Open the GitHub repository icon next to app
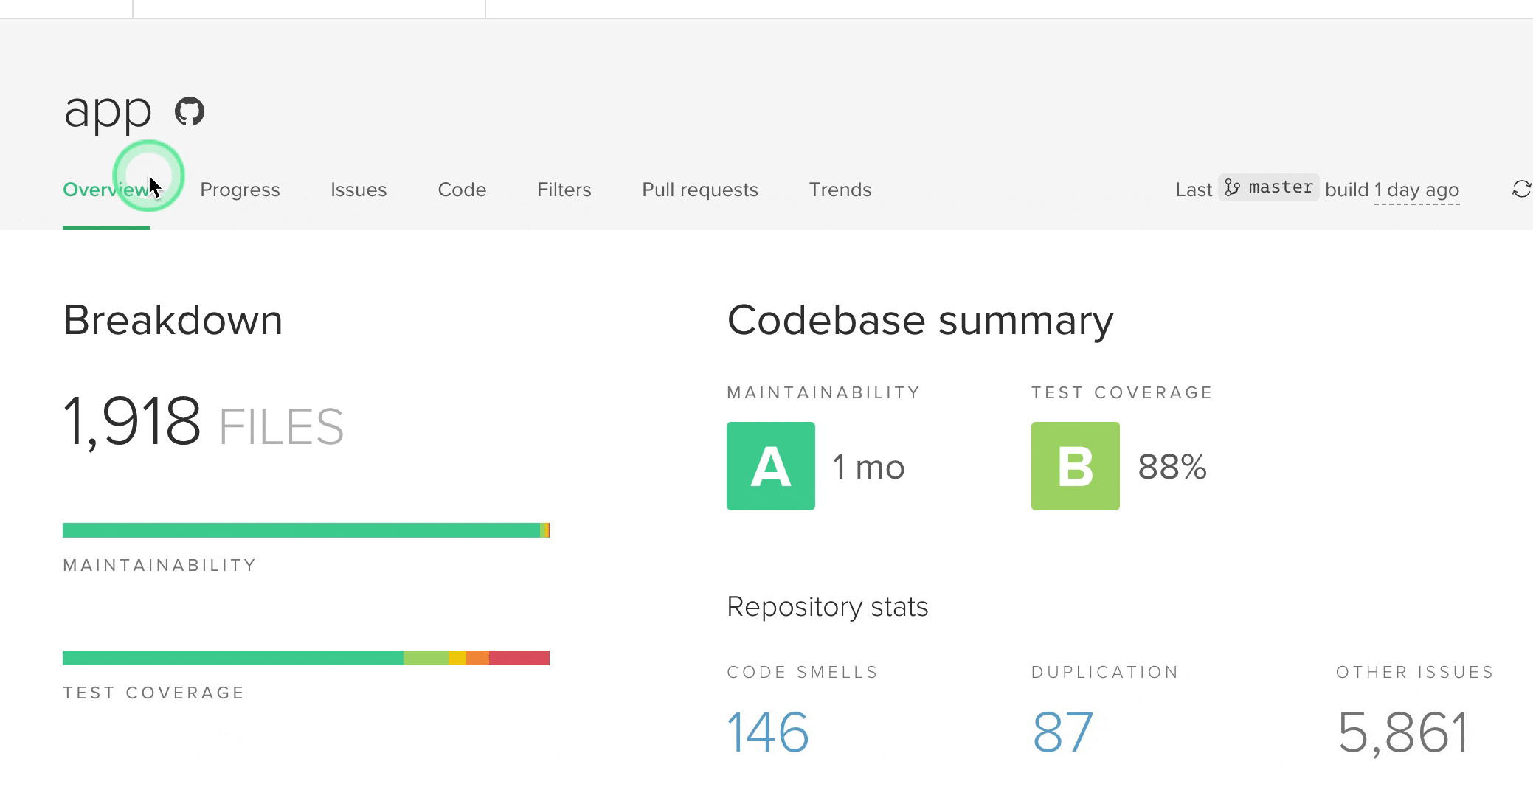 coord(190,111)
